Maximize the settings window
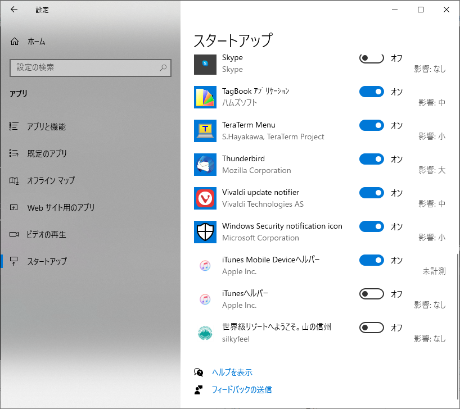Image resolution: width=460 pixels, height=409 pixels. click(x=421, y=10)
